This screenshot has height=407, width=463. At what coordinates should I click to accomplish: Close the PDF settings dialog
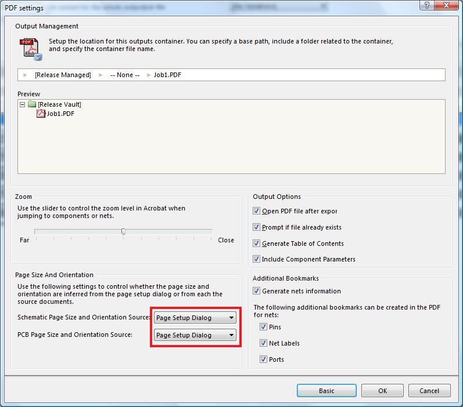coord(447,5)
